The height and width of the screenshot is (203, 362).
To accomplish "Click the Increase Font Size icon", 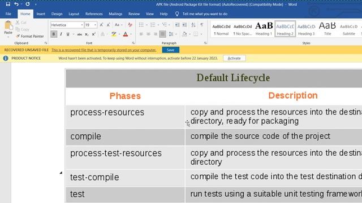I will coord(101,25).
